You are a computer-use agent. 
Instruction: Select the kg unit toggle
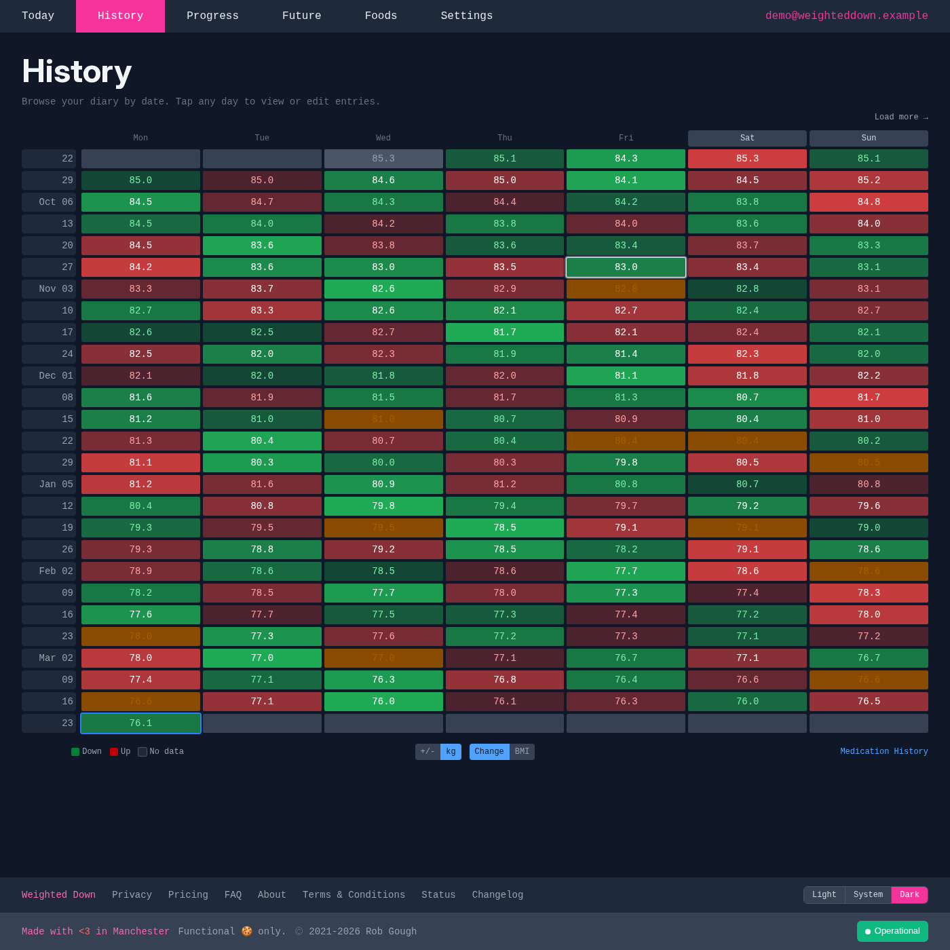(451, 752)
